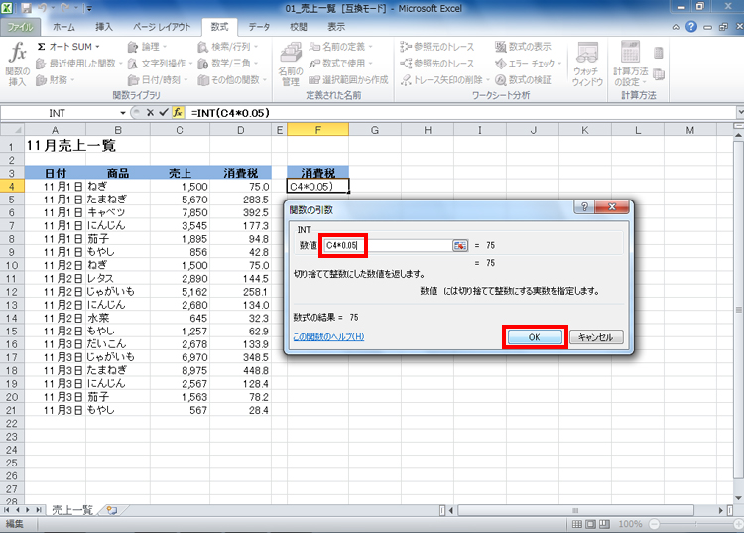Click the Excel Help question mark icon

pyautogui.click(x=691, y=27)
